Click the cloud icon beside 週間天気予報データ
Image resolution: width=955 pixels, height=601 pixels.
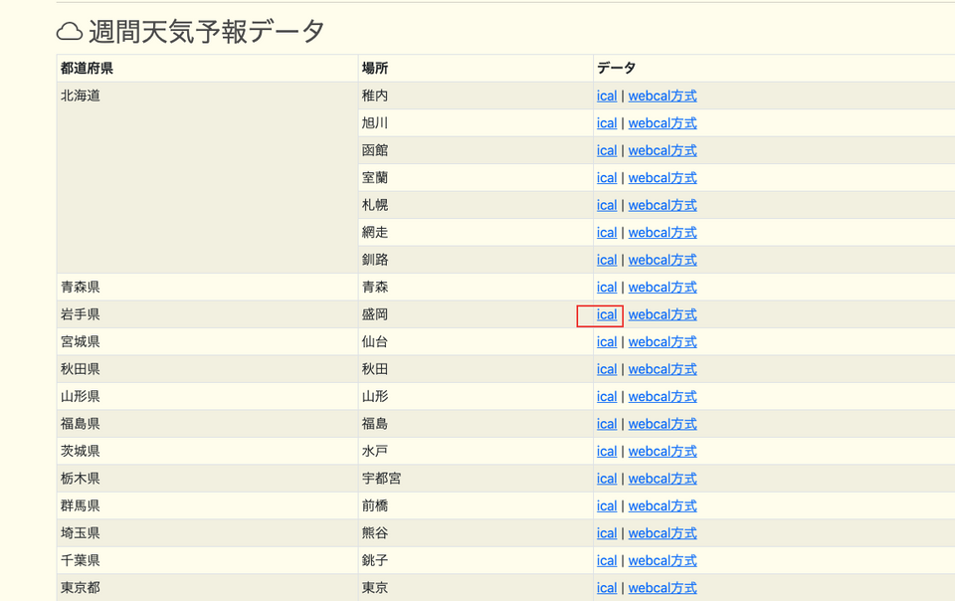70,32
